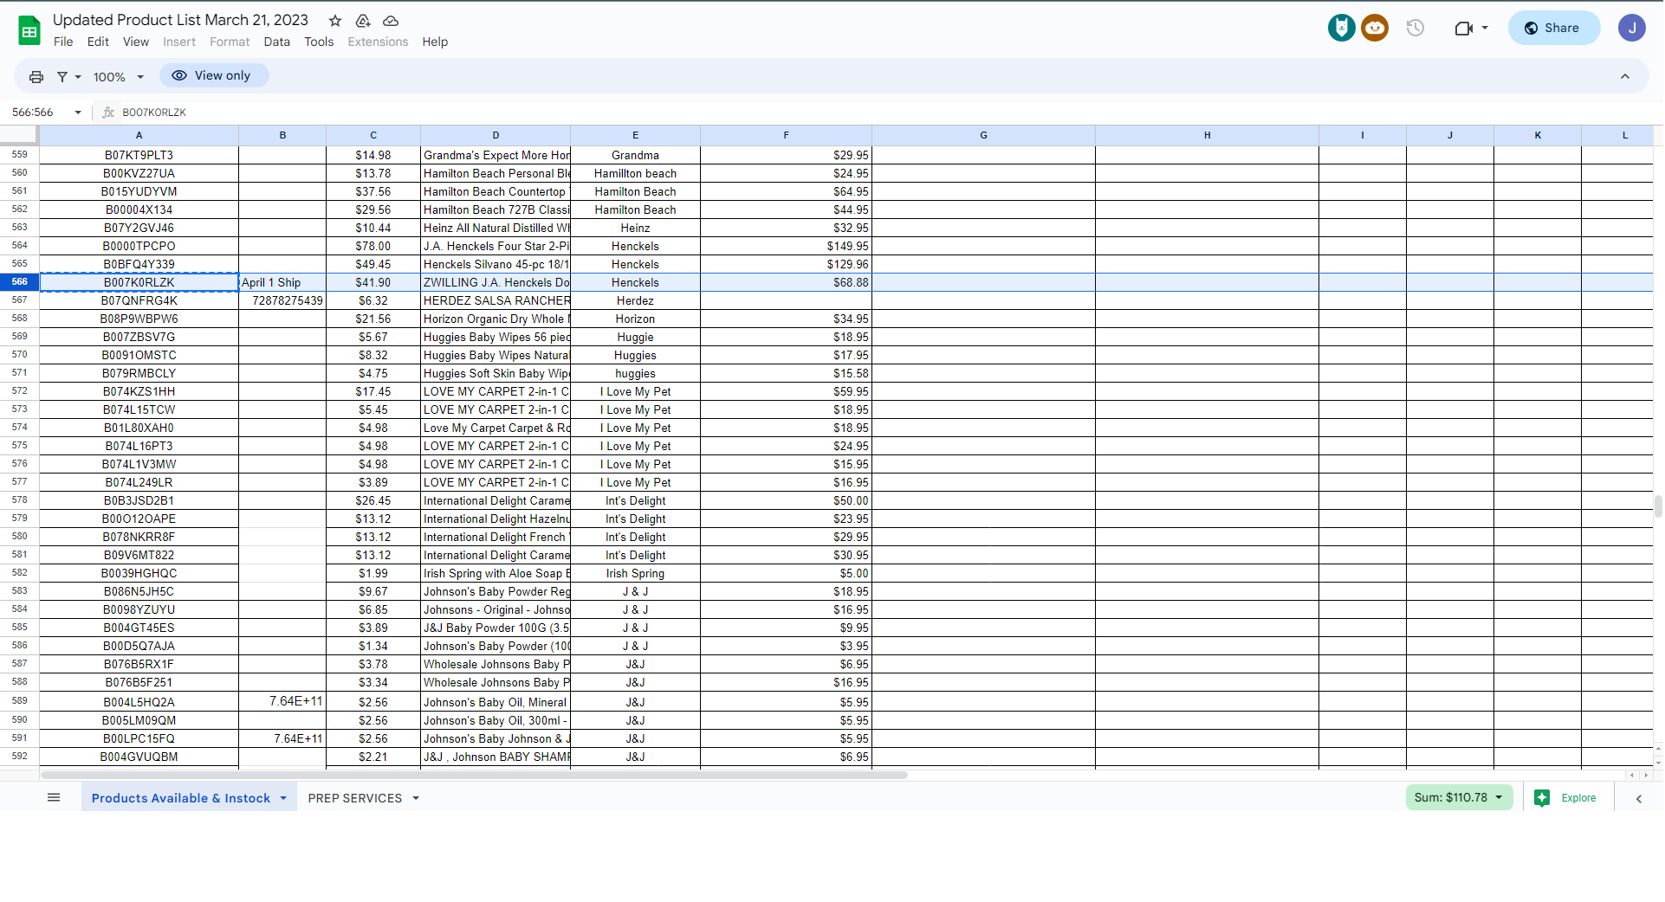1665x902 pixels.
Task: Click the Horizon Organic Dry Whole cell
Action: point(496,319)
